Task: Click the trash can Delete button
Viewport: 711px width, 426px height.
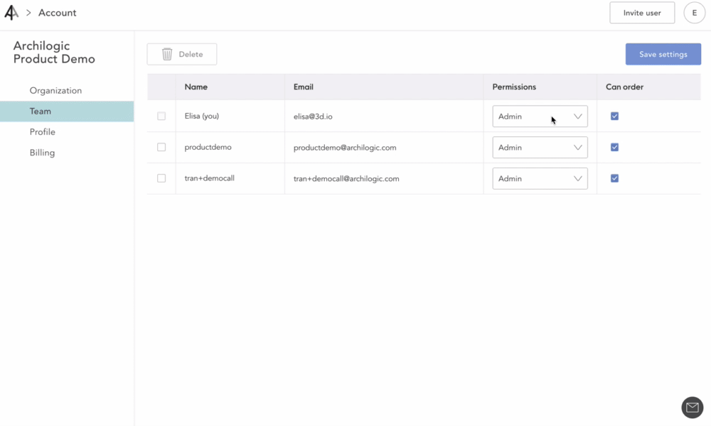Action: click(182, 55)
